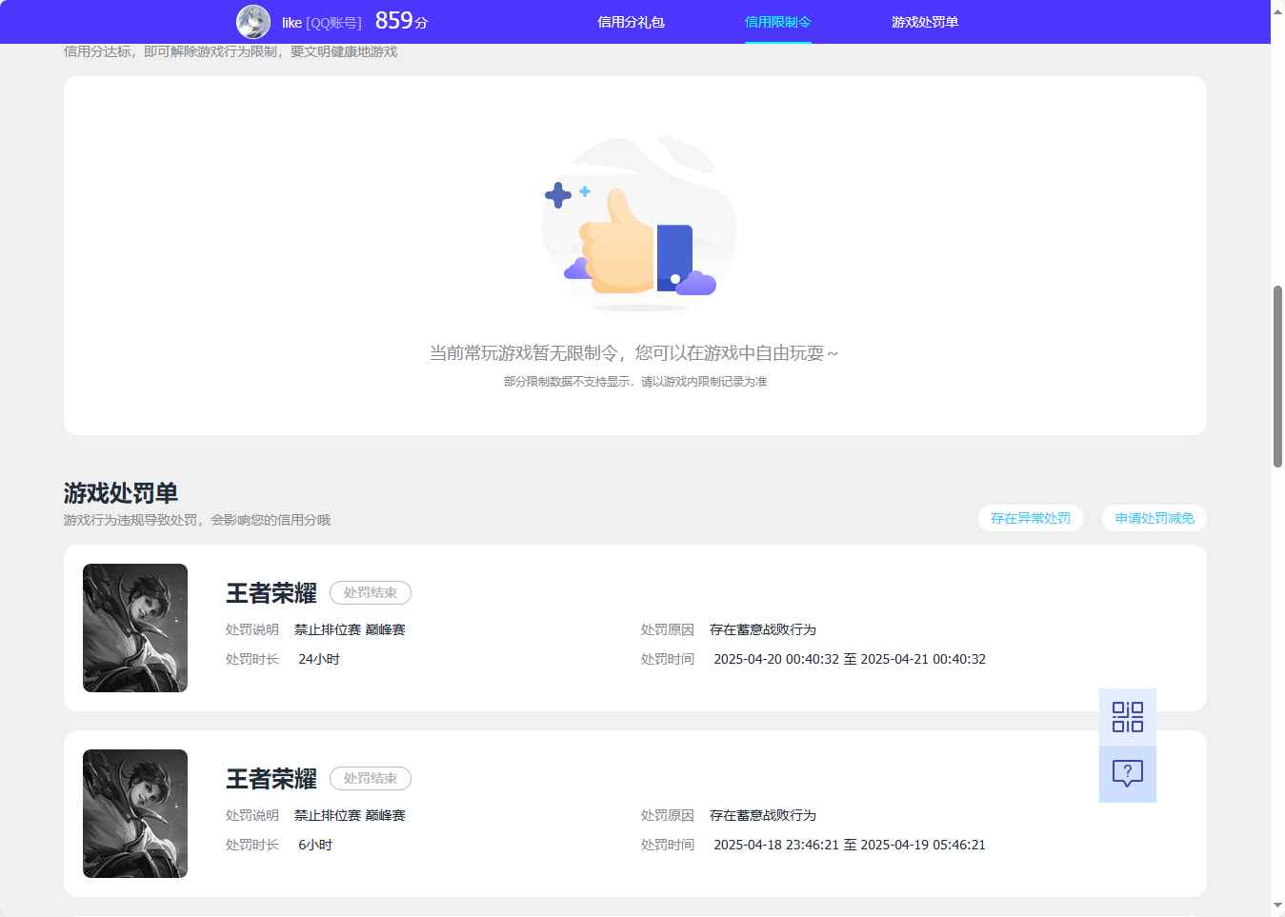1285x917 pixels.
Task: Click the 部分限制数据不支持显示 note
Action: coord(635,381)
